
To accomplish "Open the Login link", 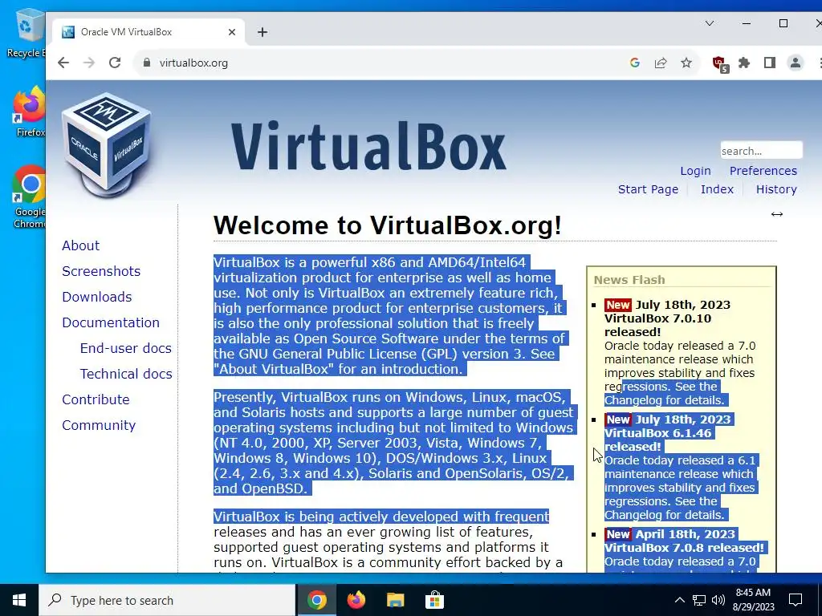I will tap(696, 171).
